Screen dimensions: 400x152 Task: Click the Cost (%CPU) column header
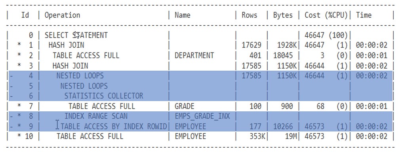click(326, 15)
